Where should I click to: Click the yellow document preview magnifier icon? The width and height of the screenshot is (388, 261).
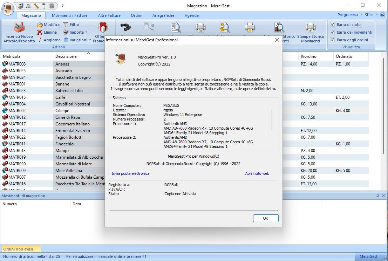[x=225, y=27]
